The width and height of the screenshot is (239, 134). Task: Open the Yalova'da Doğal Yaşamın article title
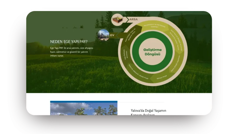(x=149, y=113)
